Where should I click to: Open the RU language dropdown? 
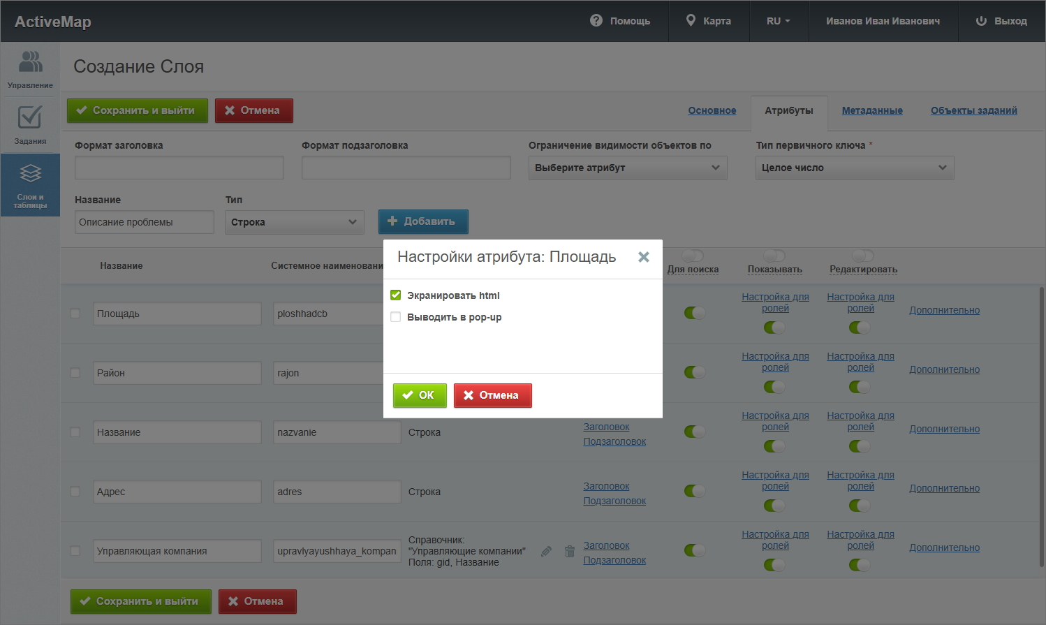(x=778, y=21)
